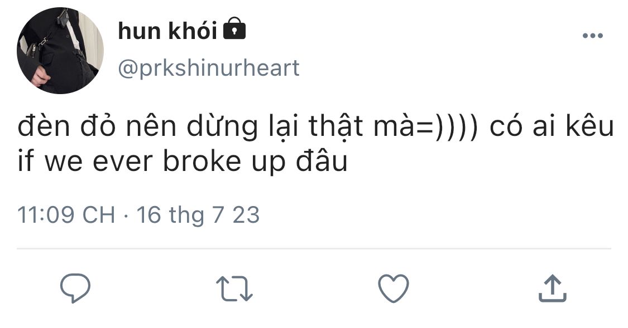
Task: Like the tweet with the heart icon
Action: 394,288
